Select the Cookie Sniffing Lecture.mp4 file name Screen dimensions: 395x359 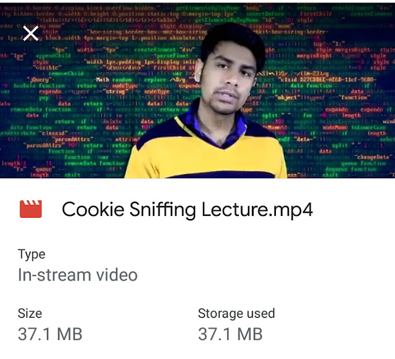(188, 210)
